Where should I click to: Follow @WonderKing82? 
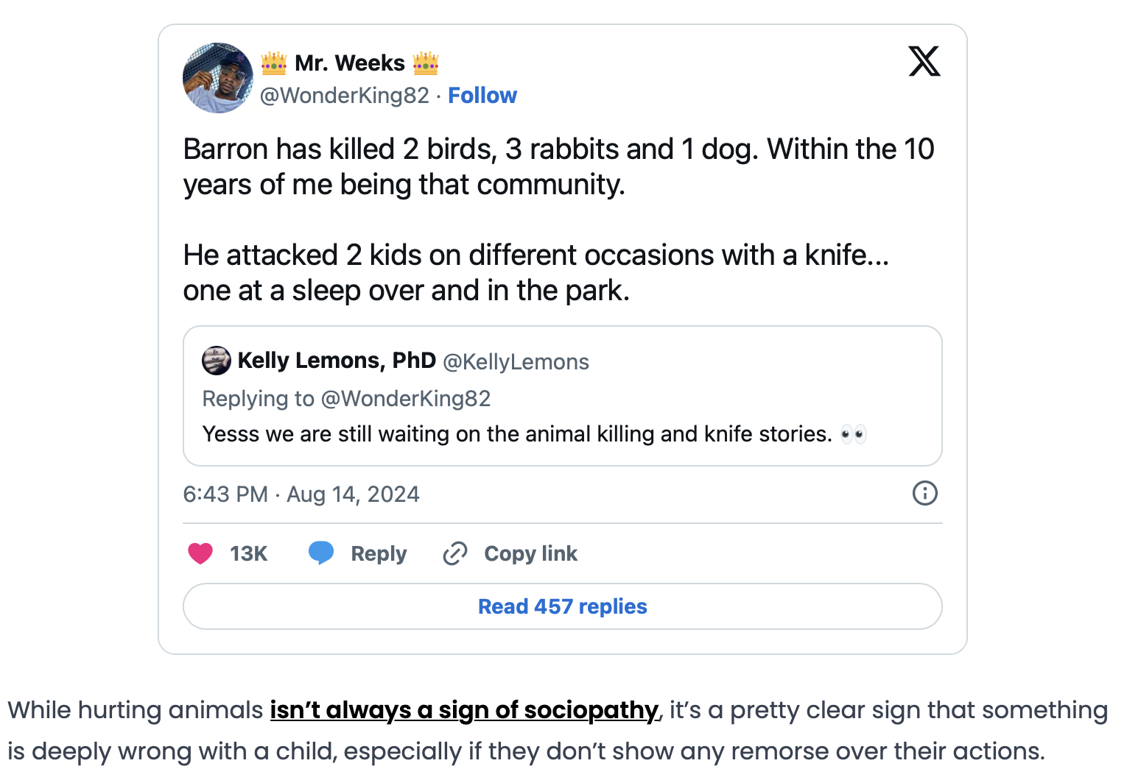482,96
